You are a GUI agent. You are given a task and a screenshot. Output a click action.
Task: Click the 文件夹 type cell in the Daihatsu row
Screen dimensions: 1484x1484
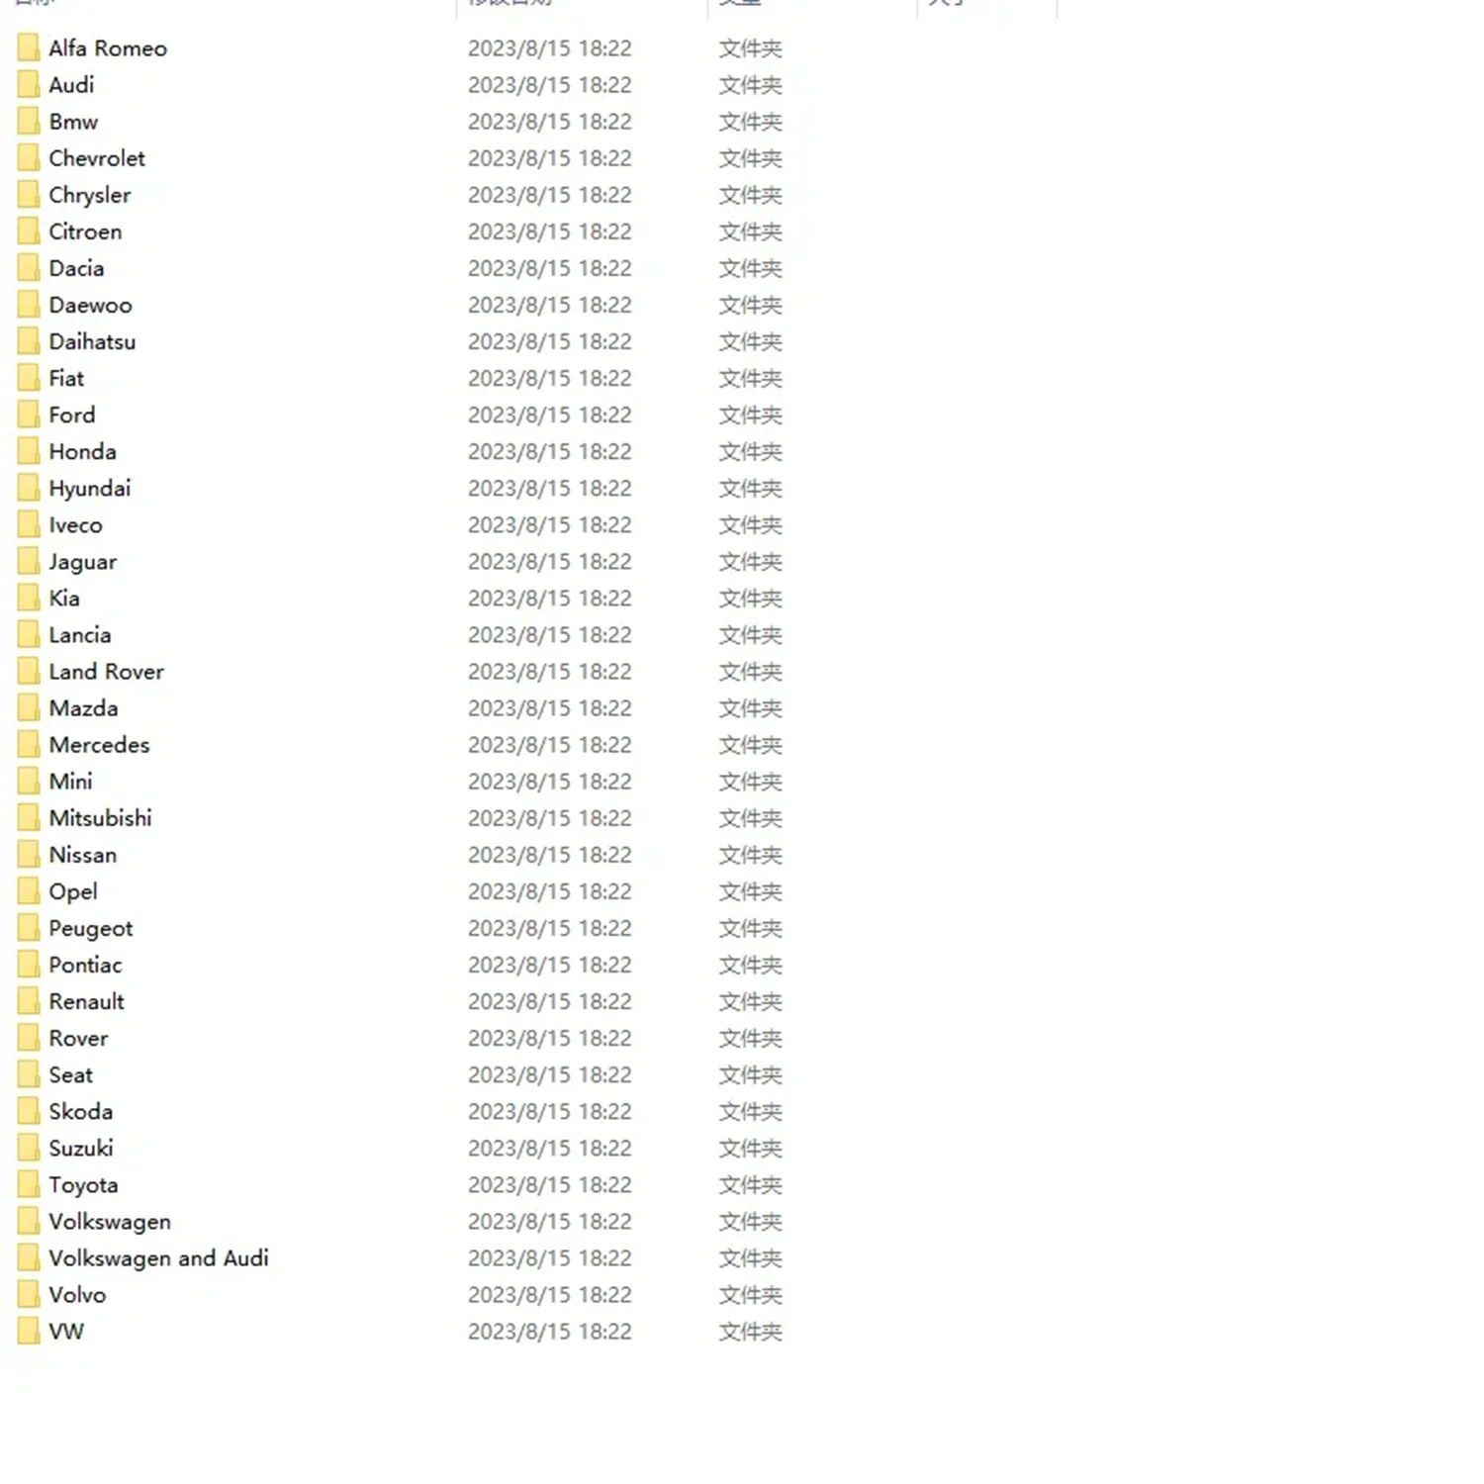tap(751, 341)
